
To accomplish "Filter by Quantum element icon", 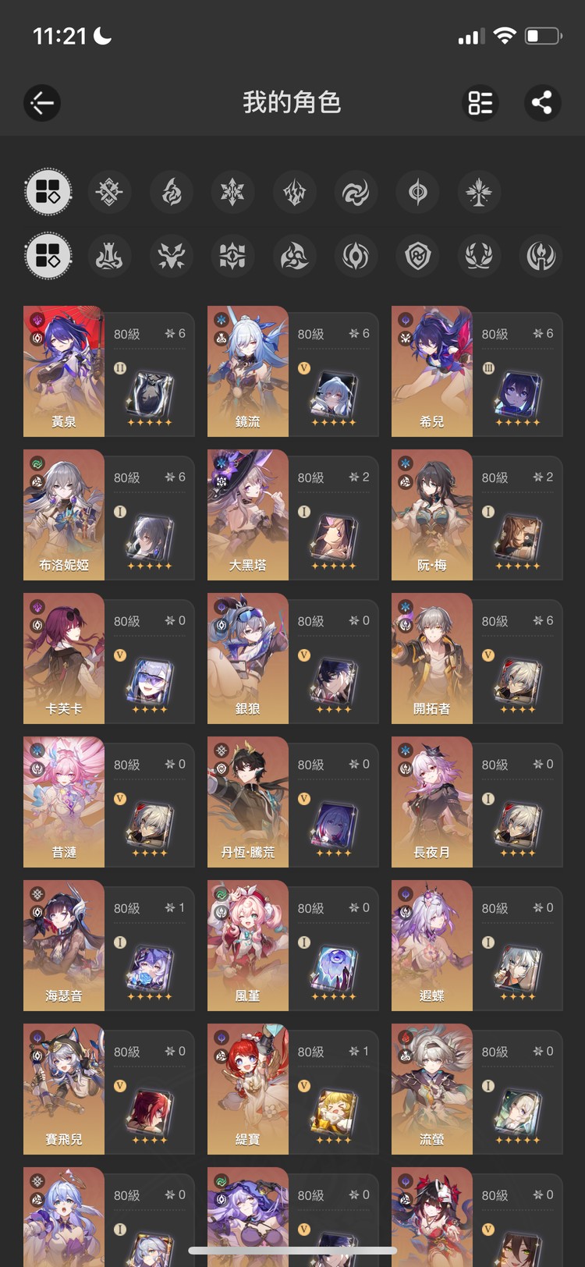I will (417, 192).
